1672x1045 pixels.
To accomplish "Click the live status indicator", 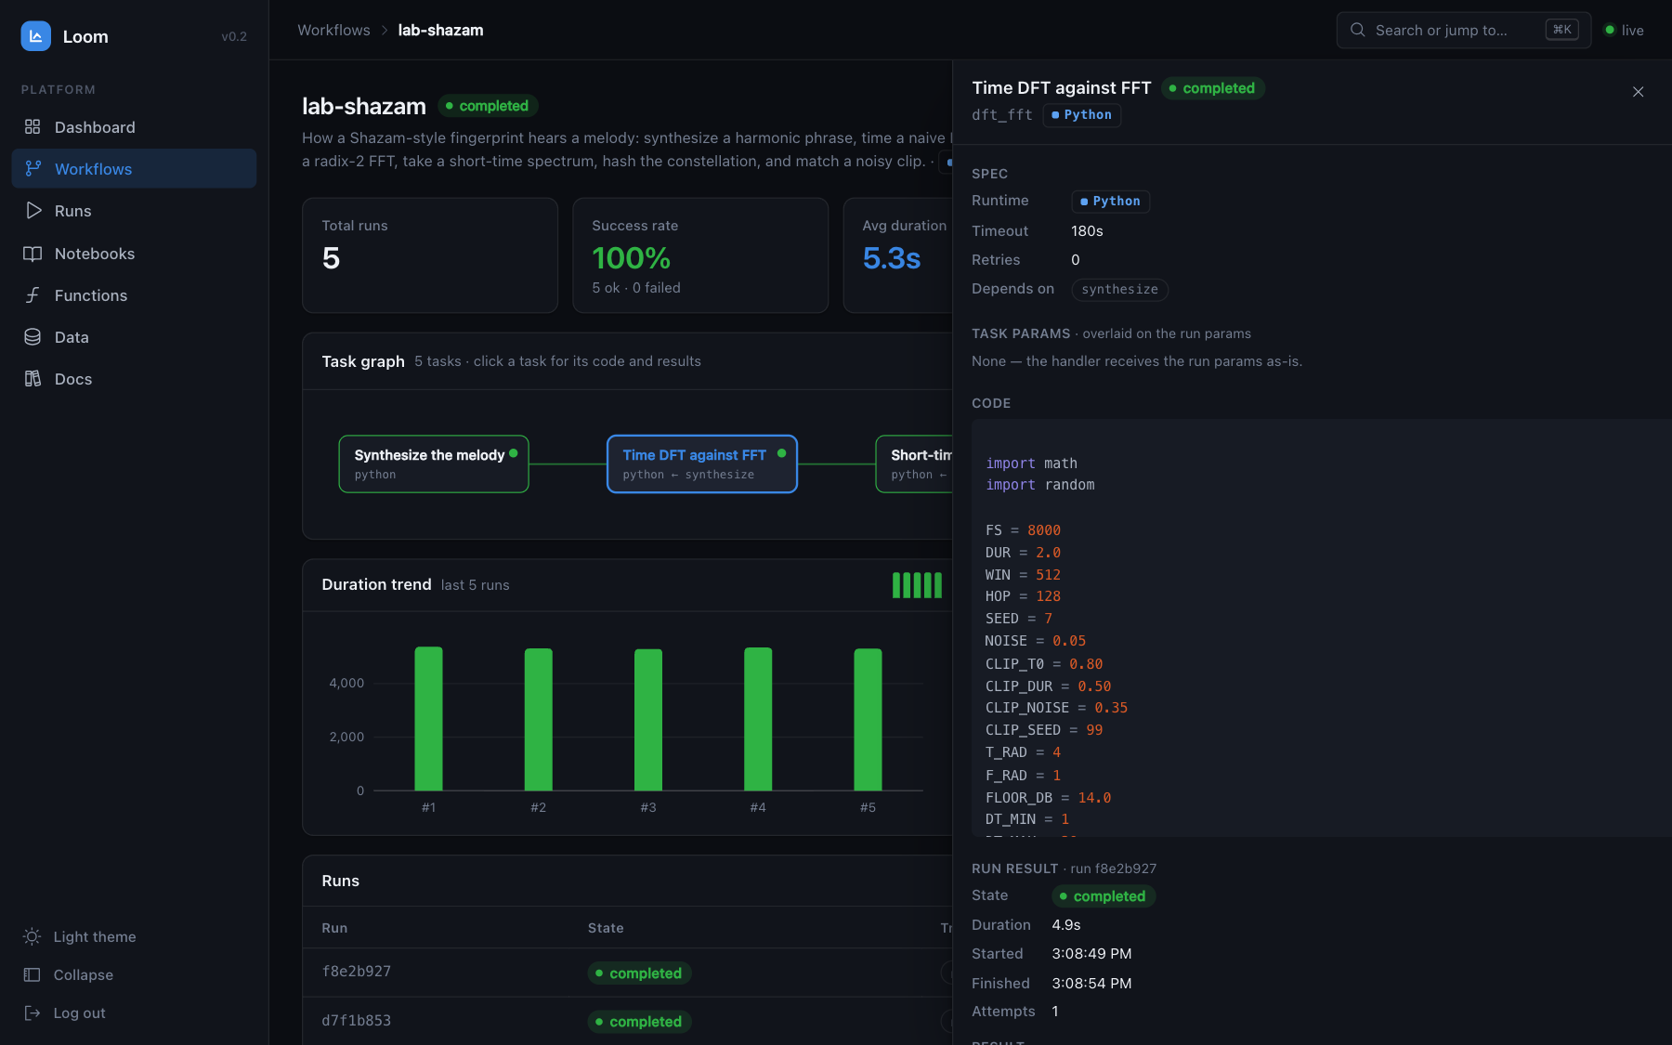I will [x=1625, y=30].
